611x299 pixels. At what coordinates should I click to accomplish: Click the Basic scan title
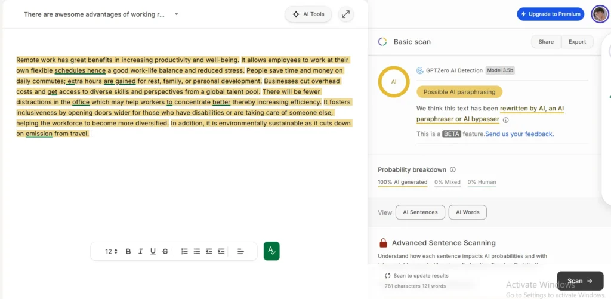412,42
